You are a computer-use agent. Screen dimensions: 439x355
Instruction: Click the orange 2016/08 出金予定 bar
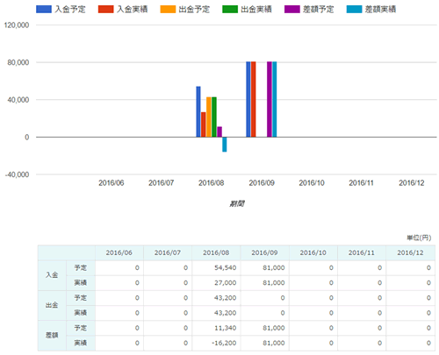(209, 117)
